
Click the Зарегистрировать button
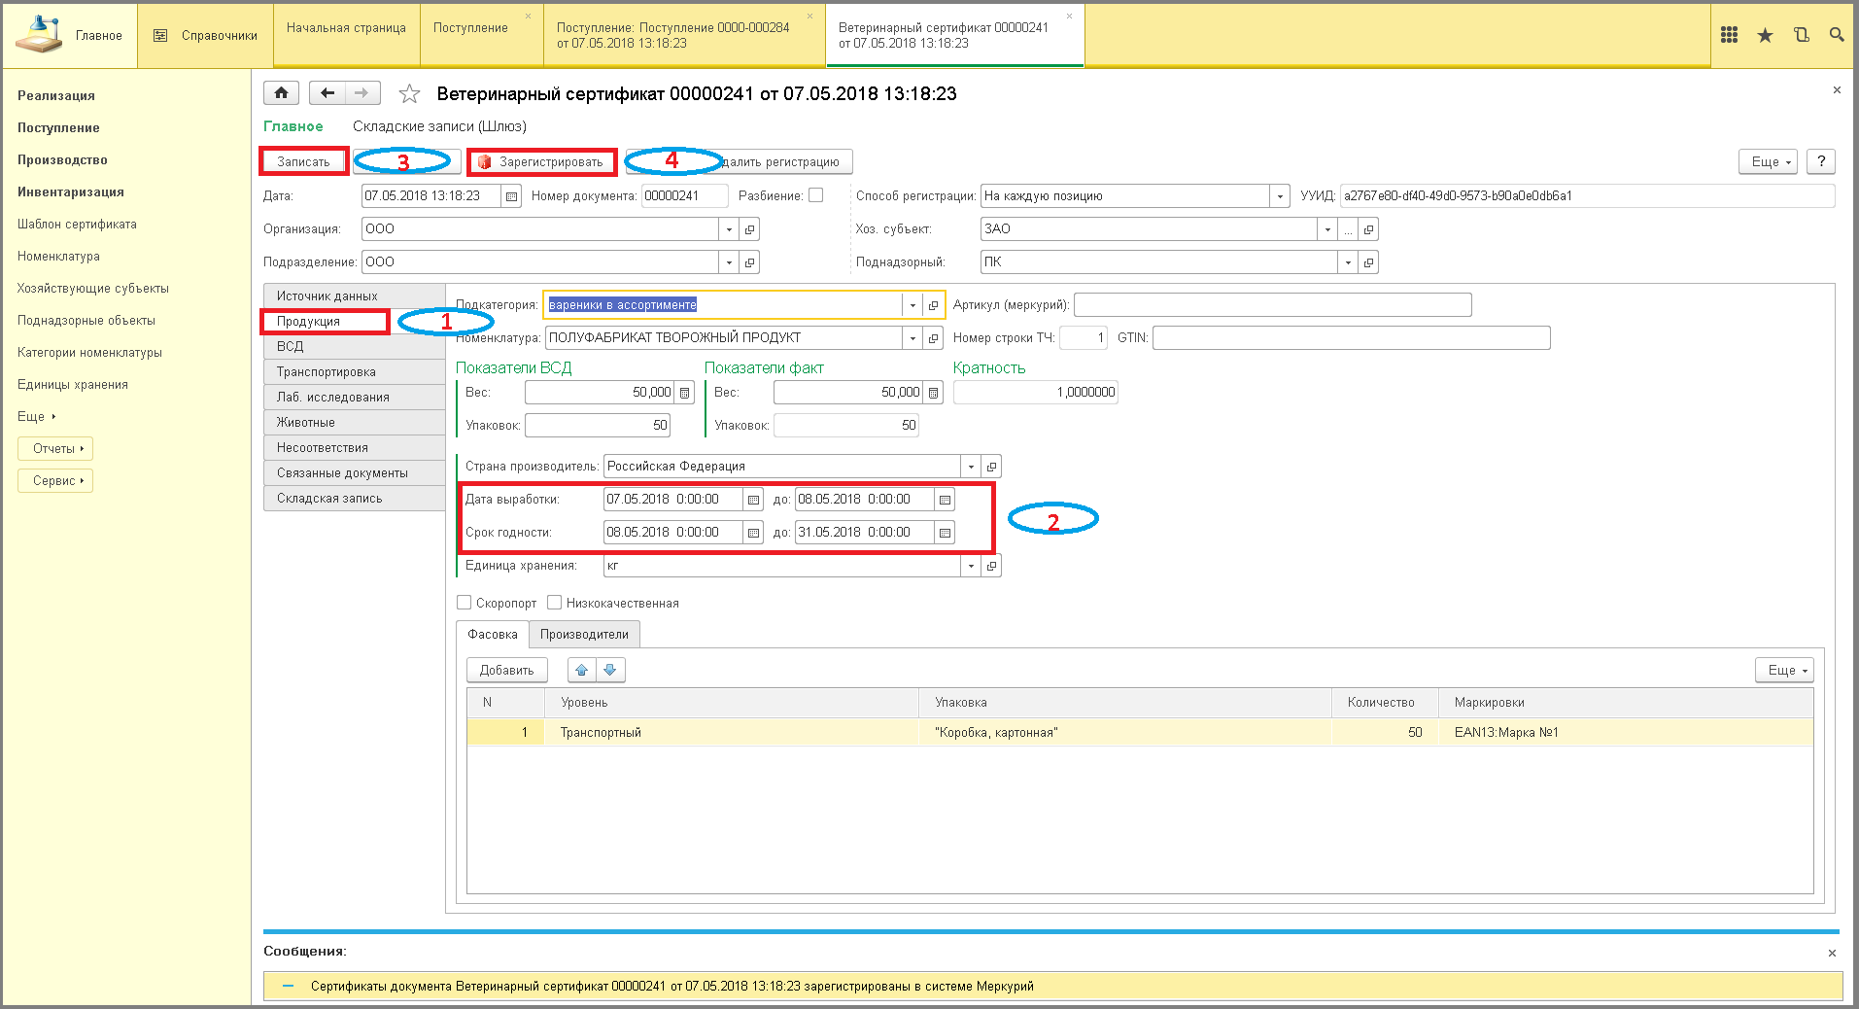(x=542, y=162)
